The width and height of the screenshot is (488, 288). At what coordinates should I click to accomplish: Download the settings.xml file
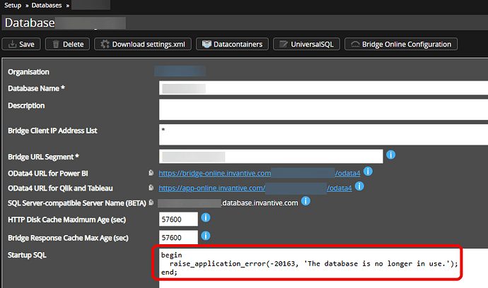pos(143,44)
